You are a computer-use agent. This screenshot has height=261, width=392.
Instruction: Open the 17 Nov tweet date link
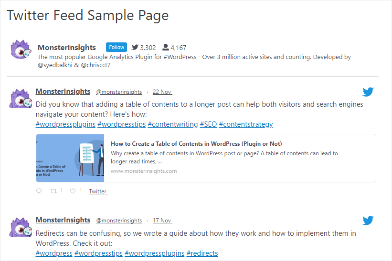click(x=162, y=221)
